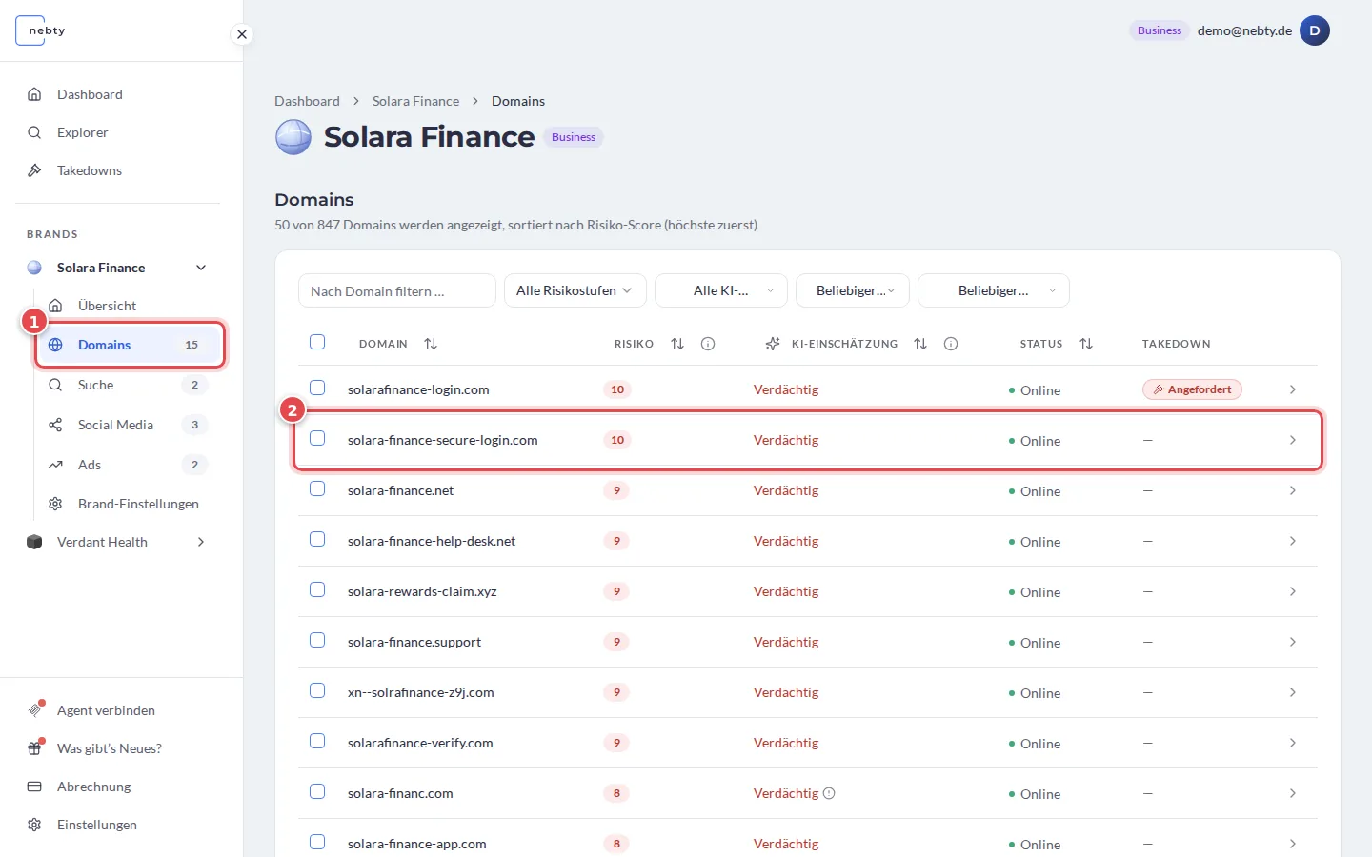Expand the Verdant Health brand
This screenshot has height=857, width=1372.
201,542
